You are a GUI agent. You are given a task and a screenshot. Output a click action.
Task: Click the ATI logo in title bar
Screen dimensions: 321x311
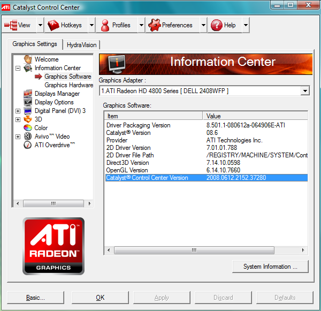6,7
